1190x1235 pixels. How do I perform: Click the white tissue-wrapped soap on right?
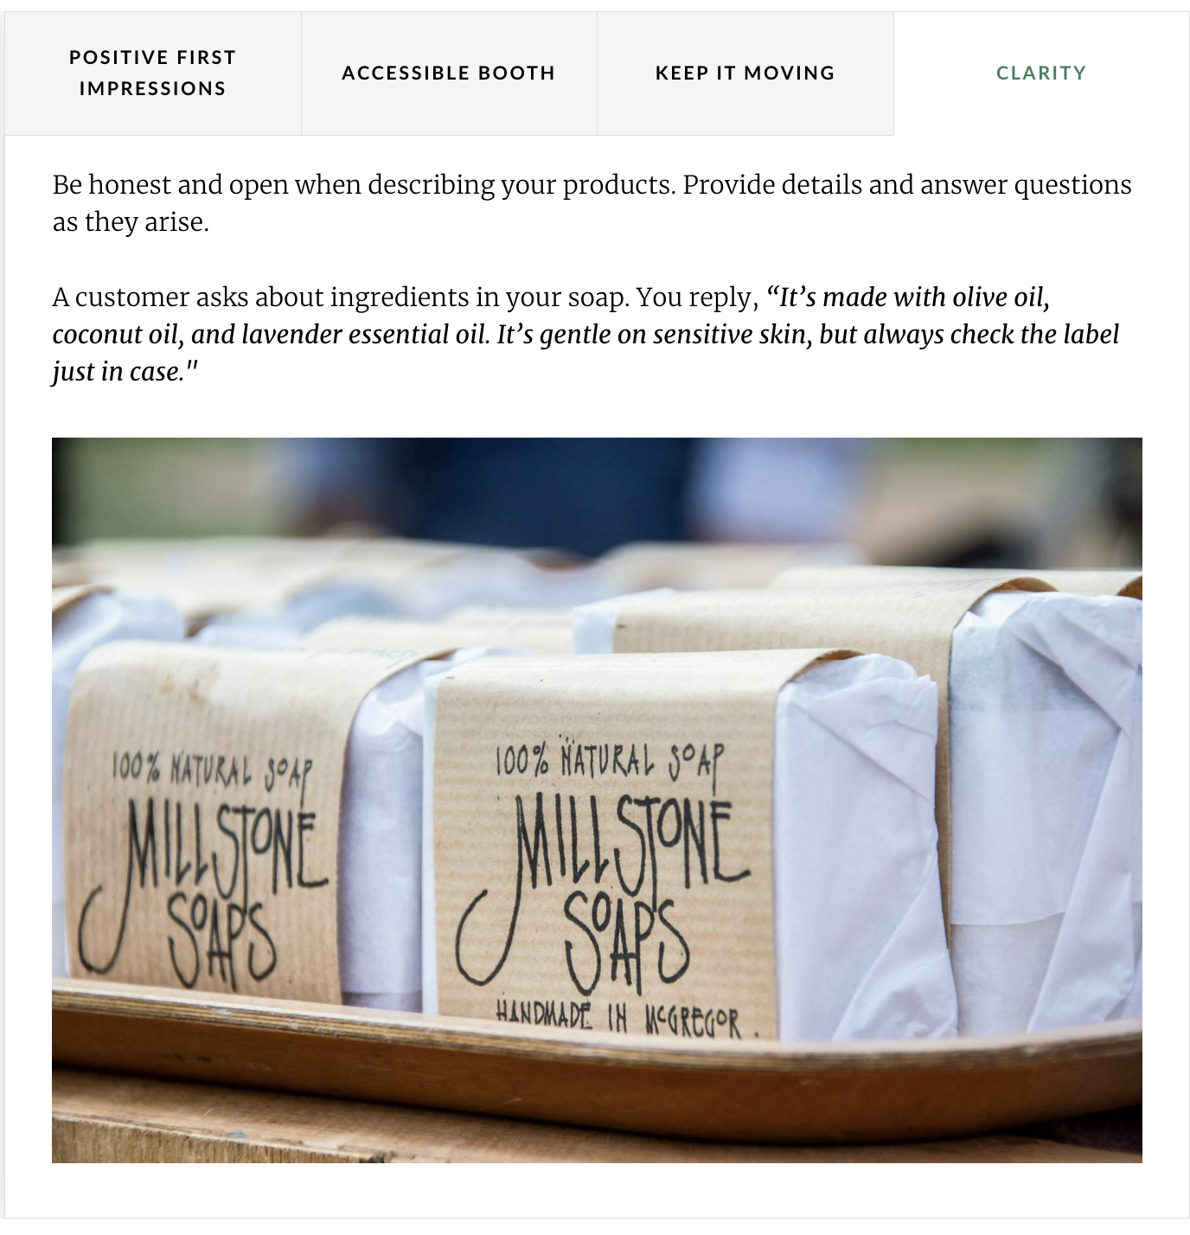click(x=1046, y=804)
